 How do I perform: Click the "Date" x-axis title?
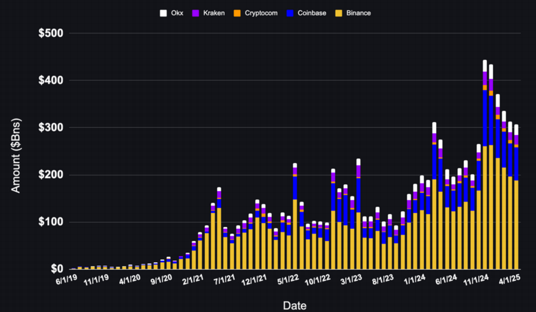[294, 305]
